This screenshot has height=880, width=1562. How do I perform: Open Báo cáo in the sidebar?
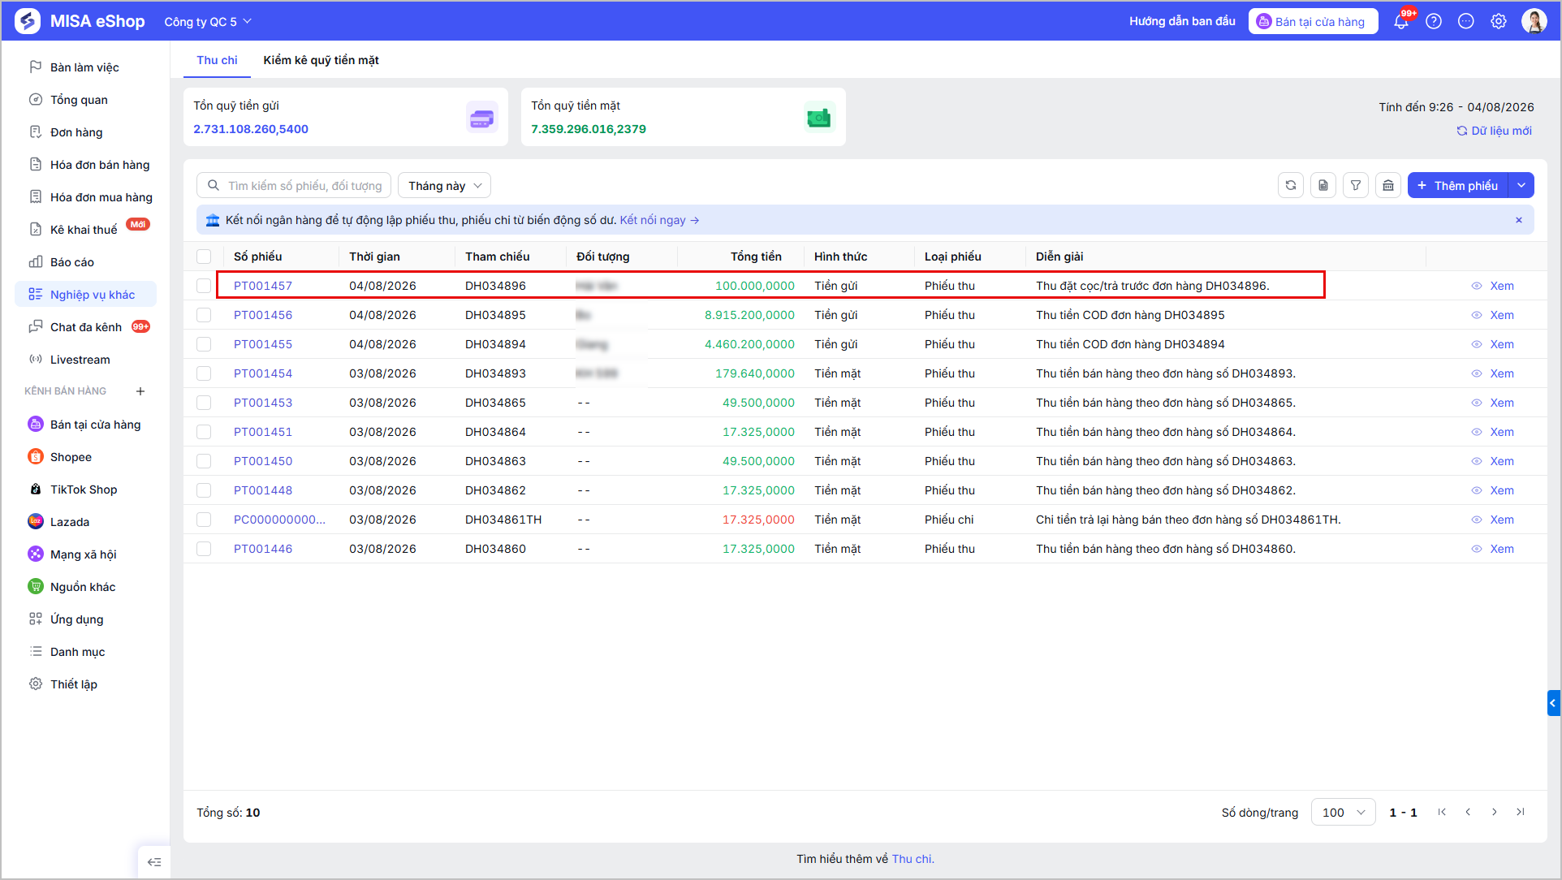[72, 262]
